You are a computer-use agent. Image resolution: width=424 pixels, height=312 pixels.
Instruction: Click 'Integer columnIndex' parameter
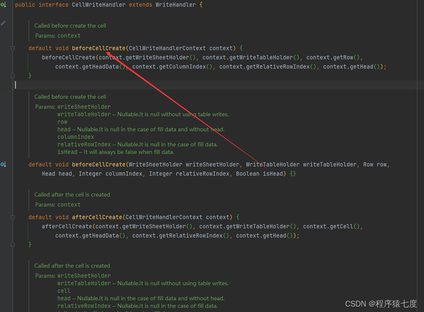[x=110, y=174]
